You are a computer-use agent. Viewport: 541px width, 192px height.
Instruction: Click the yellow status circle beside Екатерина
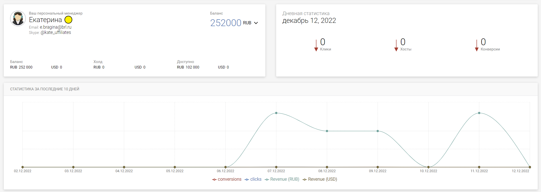pos(68,20)
